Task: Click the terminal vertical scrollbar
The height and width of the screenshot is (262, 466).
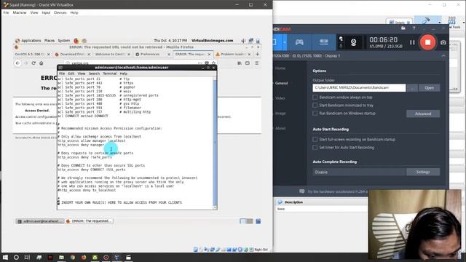Action: 215,143
